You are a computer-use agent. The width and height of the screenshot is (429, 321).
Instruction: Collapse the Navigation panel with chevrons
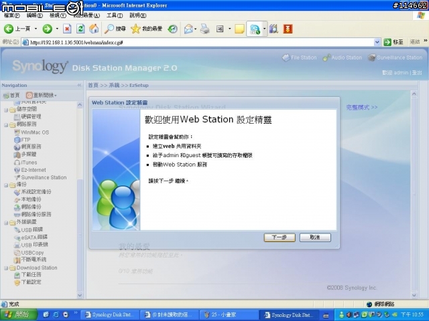click(x=79, y=85)
